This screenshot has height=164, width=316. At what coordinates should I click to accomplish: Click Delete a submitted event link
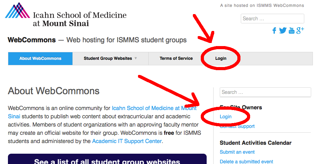pos(246,162)
